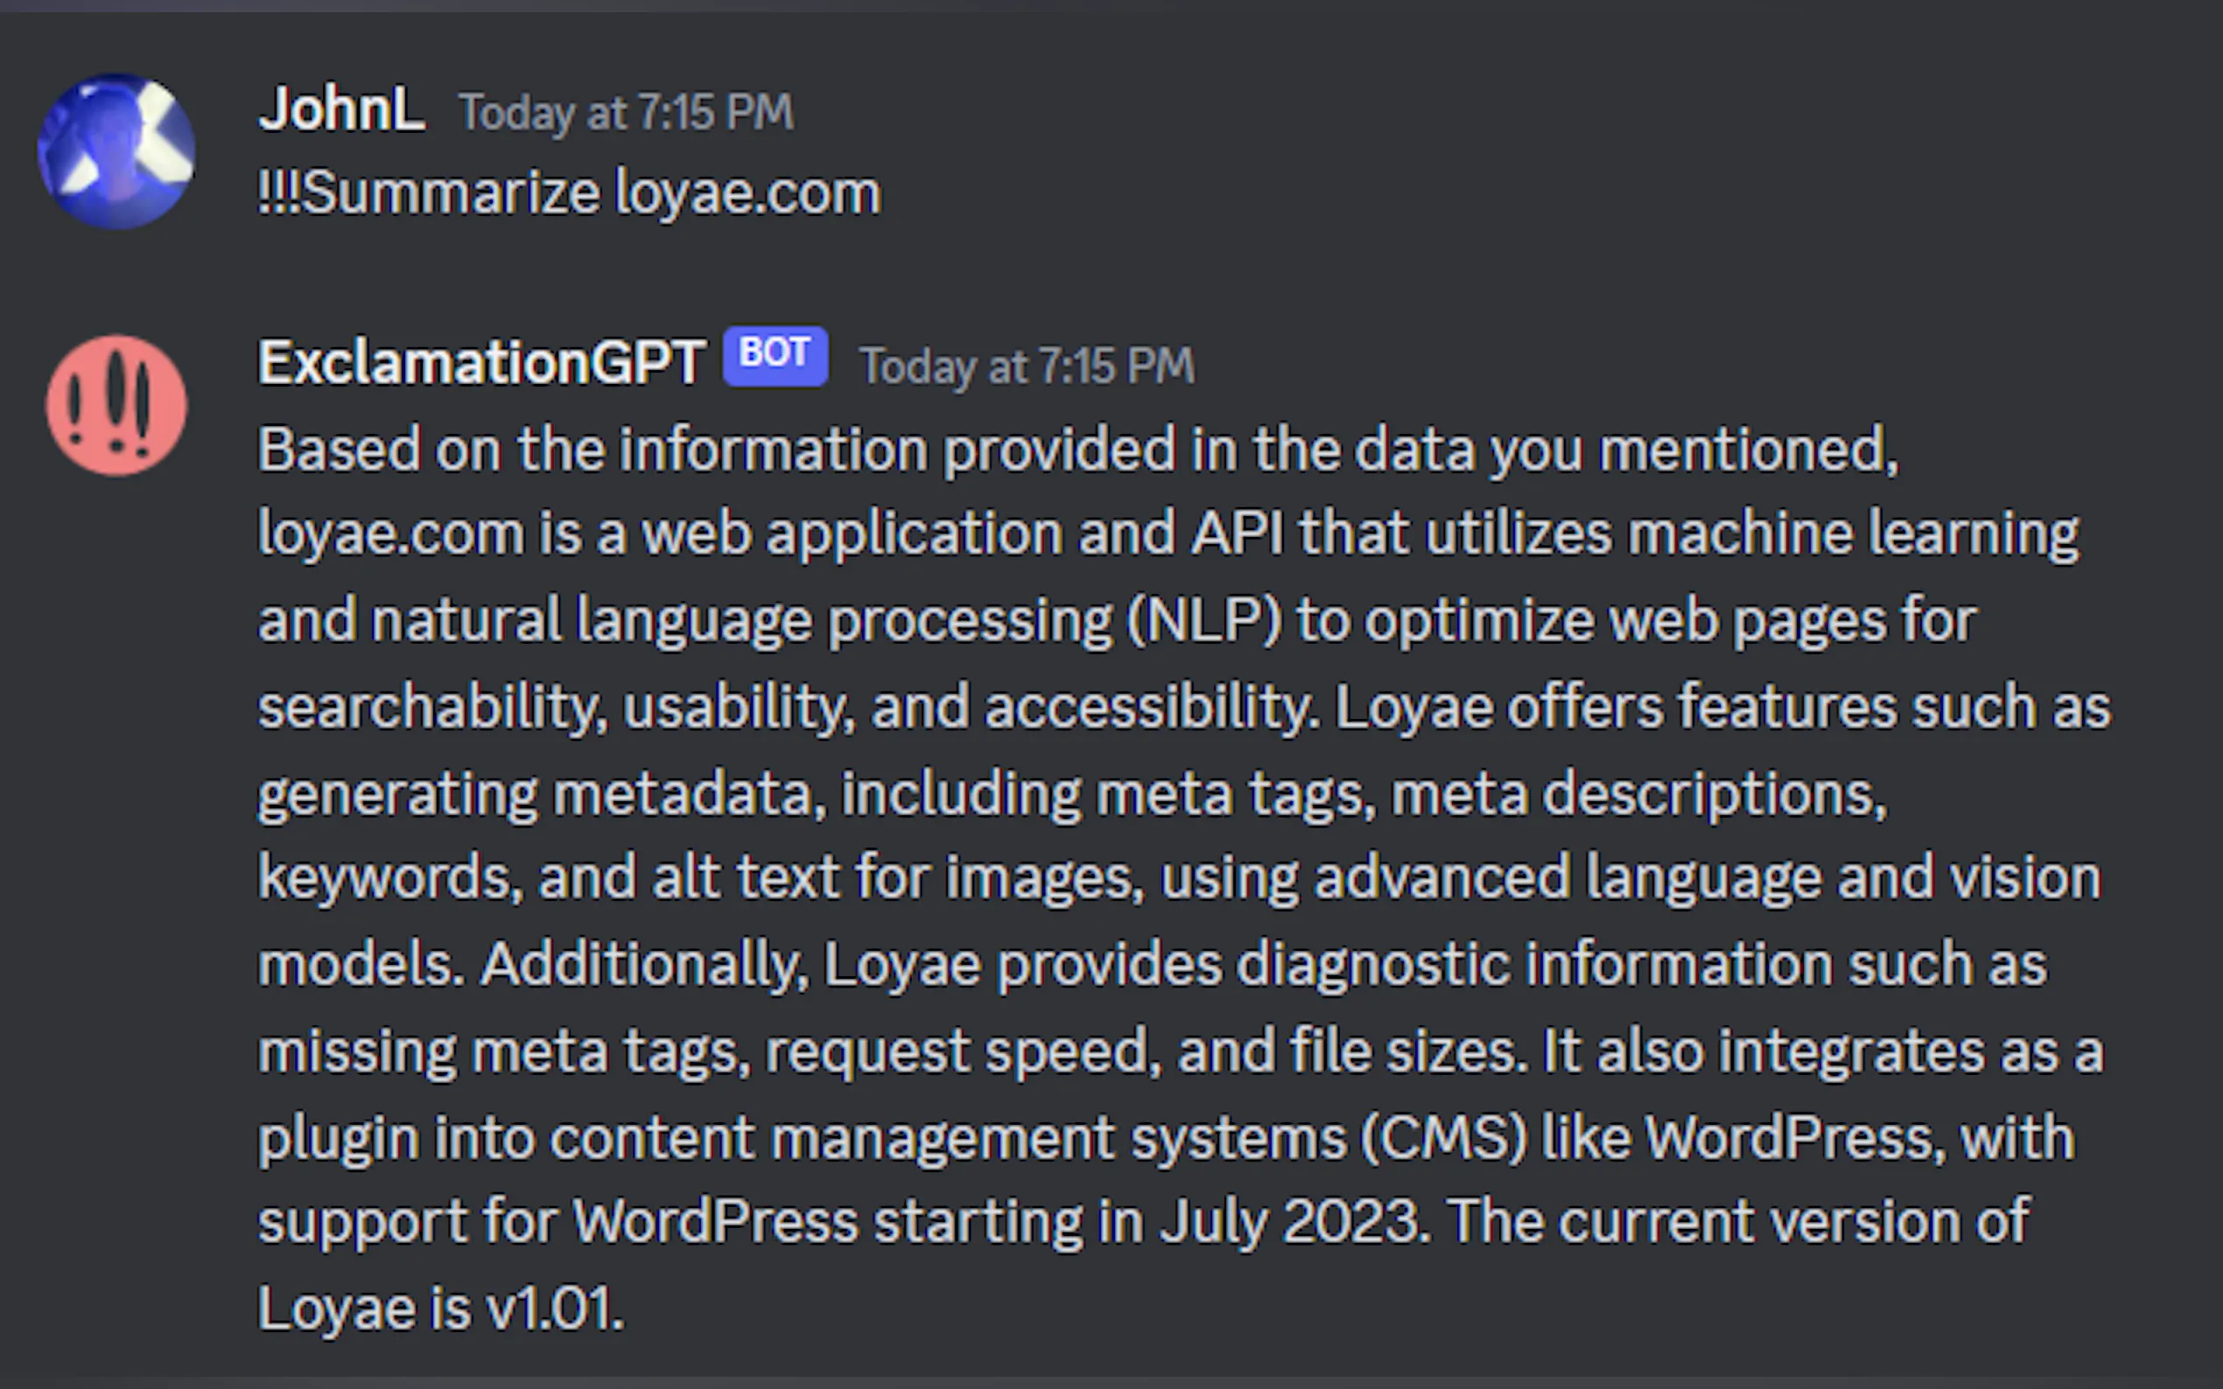Click the word "!!!Summarize" in JohnL's message
The image size is (2223, 1389).
pyautogui.click(x=428, y=194)
